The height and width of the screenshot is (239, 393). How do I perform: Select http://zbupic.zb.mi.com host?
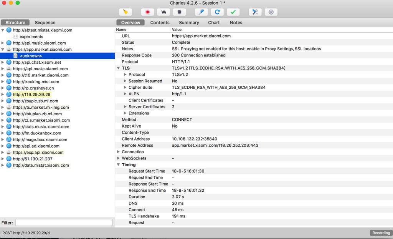point(35,101)
